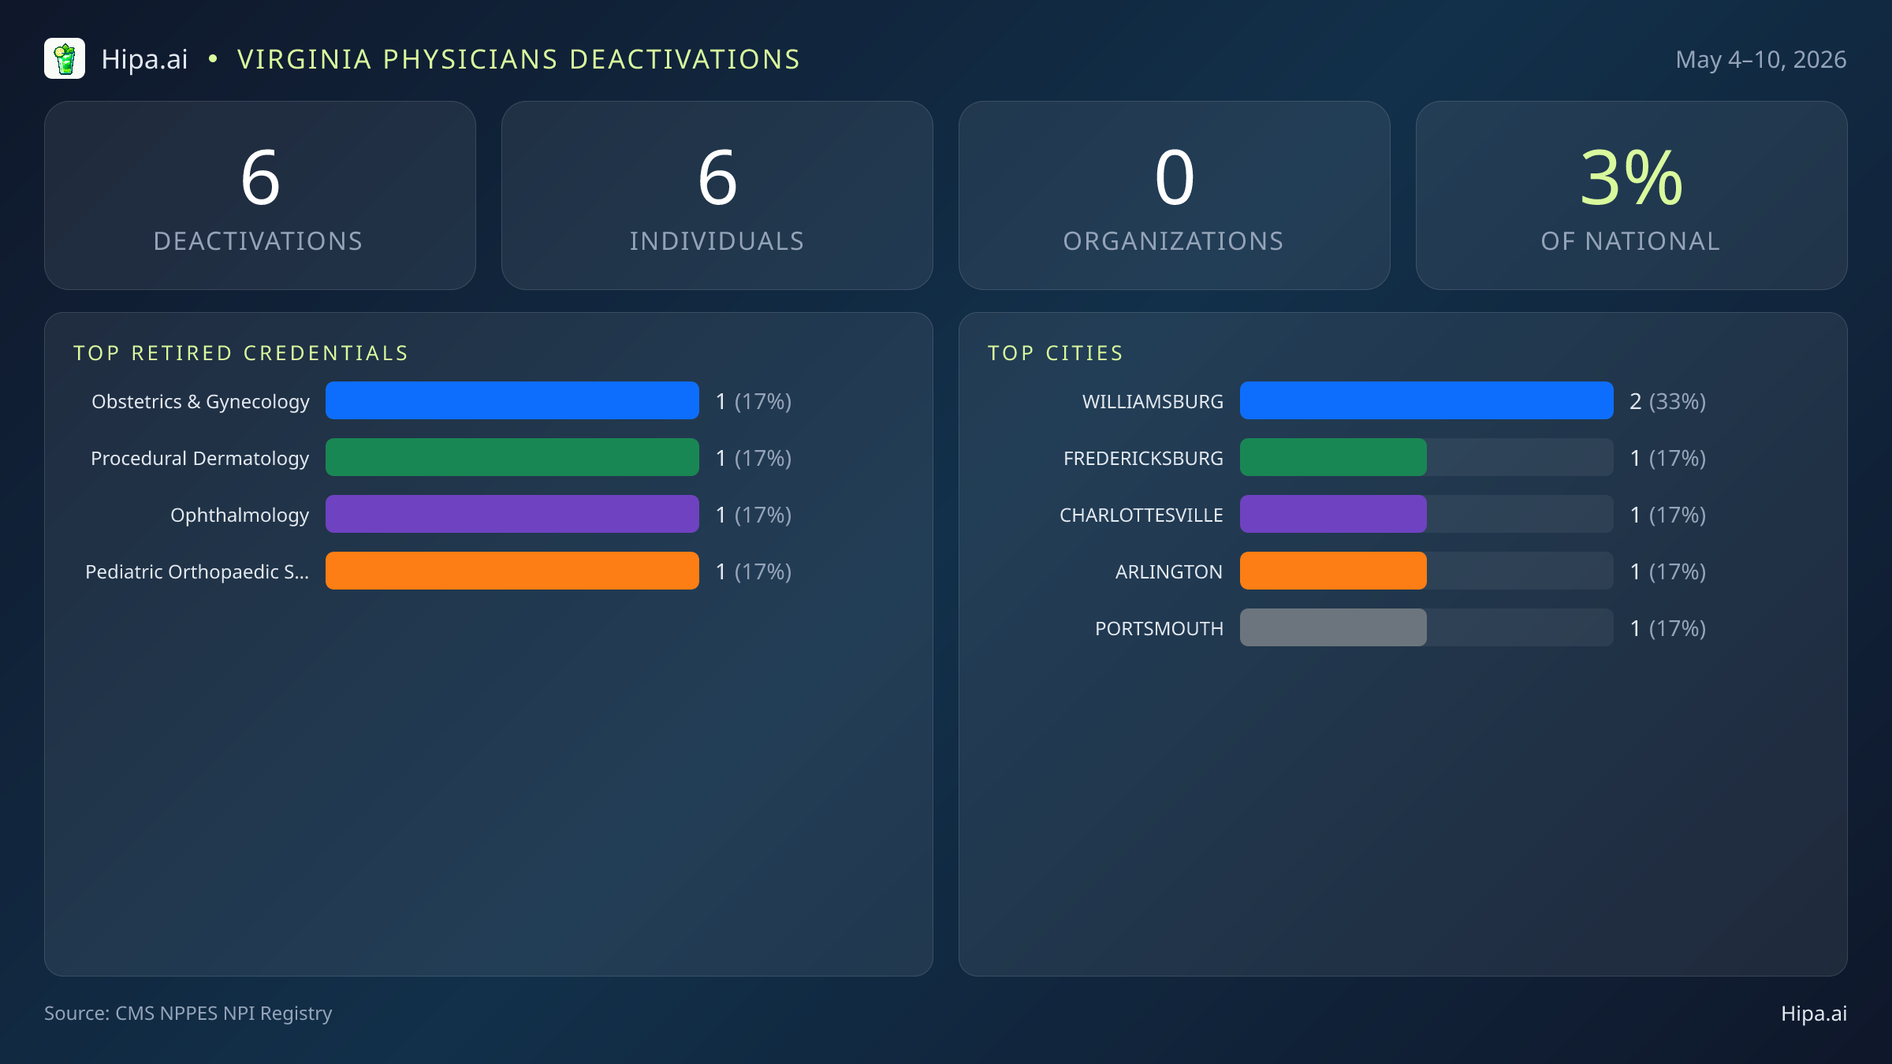Click the Ophthalmology label
This screenshot has width=1892, height=1064.
[240, 515]
